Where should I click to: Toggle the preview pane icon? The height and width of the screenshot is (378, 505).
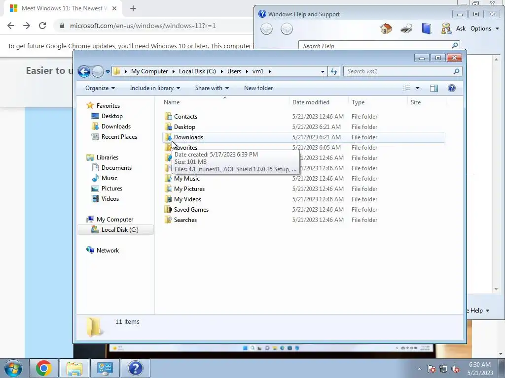434,88
